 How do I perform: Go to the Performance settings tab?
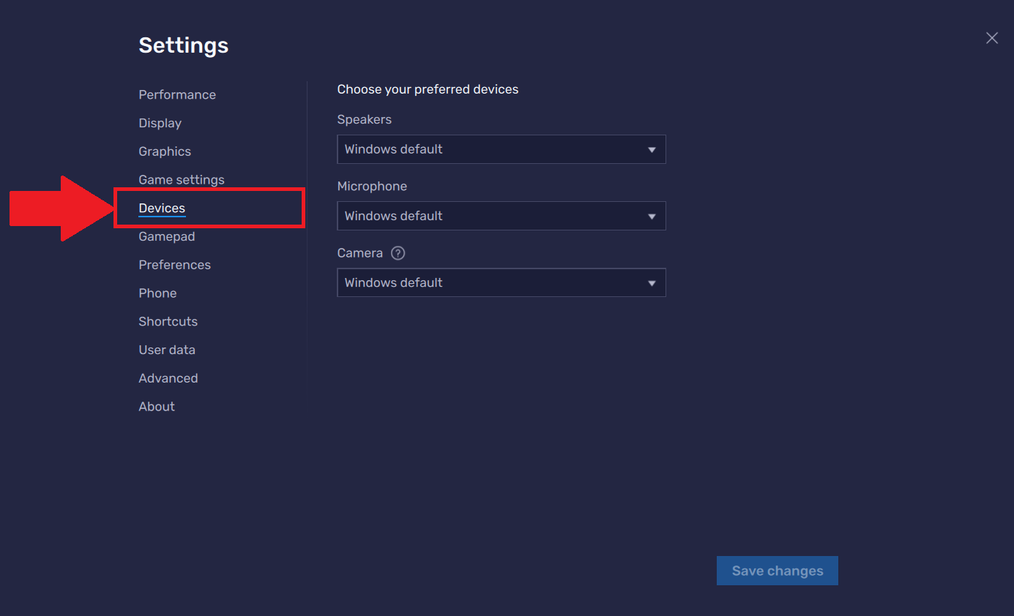pos(177,95)
